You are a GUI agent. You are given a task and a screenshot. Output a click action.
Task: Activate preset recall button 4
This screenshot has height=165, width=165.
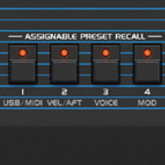point(147,64)
